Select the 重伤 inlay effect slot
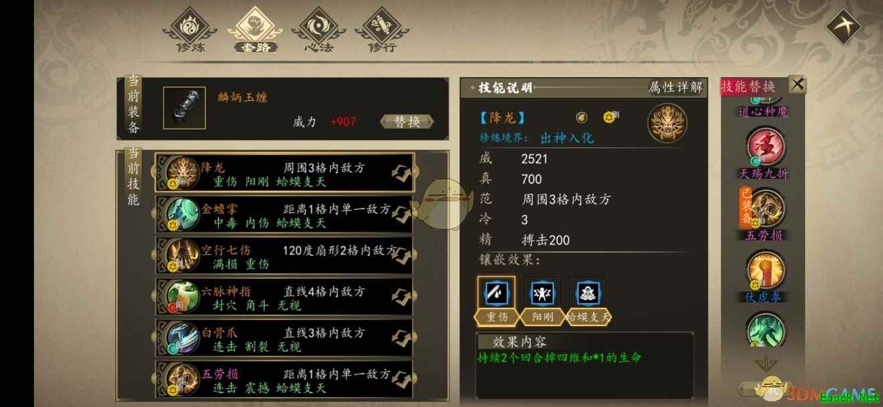The image size is (883, 407). click(496, 293)
